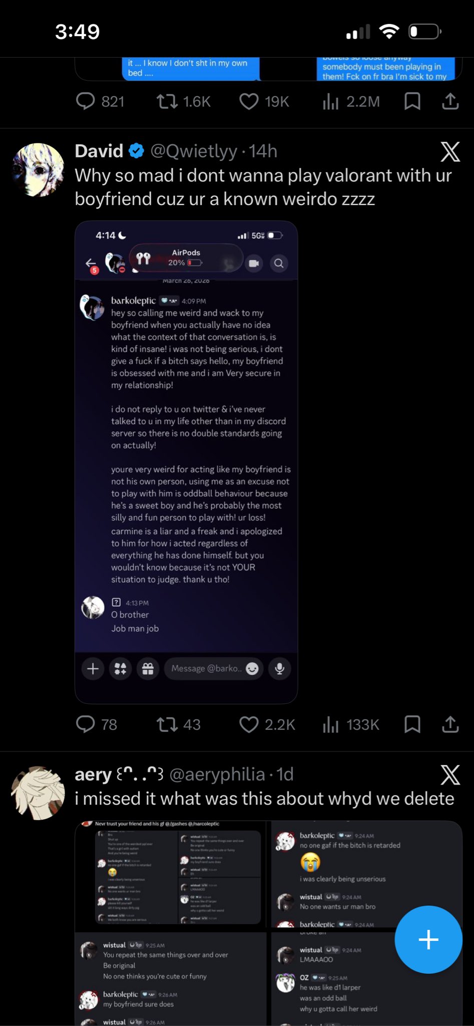The height and width of the screenshot is (1026, 474).
Task: Open replies on David's tweet with 78 comments
Action: 86,724
